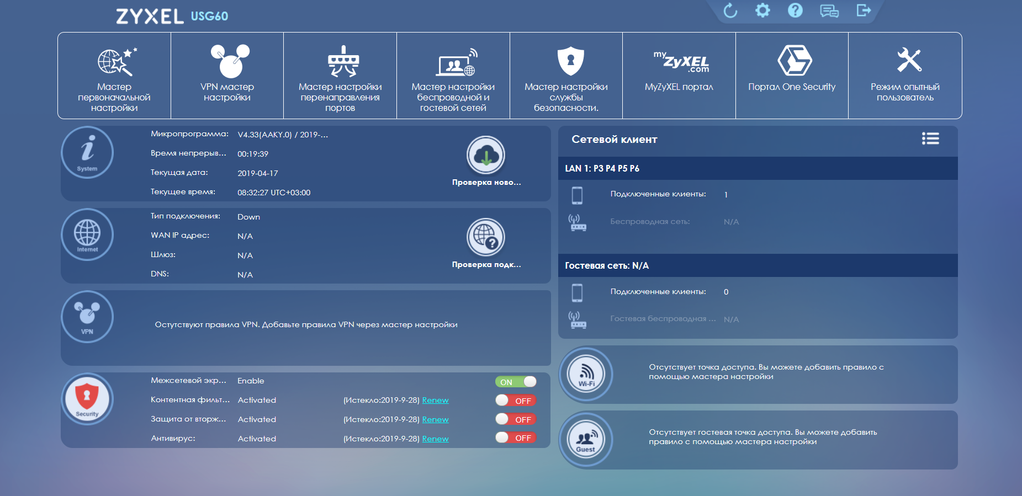Switch to expert user mode
Viewport: 1022px width, 496px height.
(905, 76)
